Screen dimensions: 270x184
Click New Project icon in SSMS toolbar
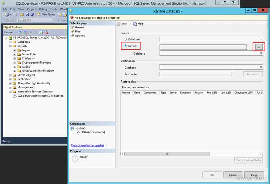[7, 15]
